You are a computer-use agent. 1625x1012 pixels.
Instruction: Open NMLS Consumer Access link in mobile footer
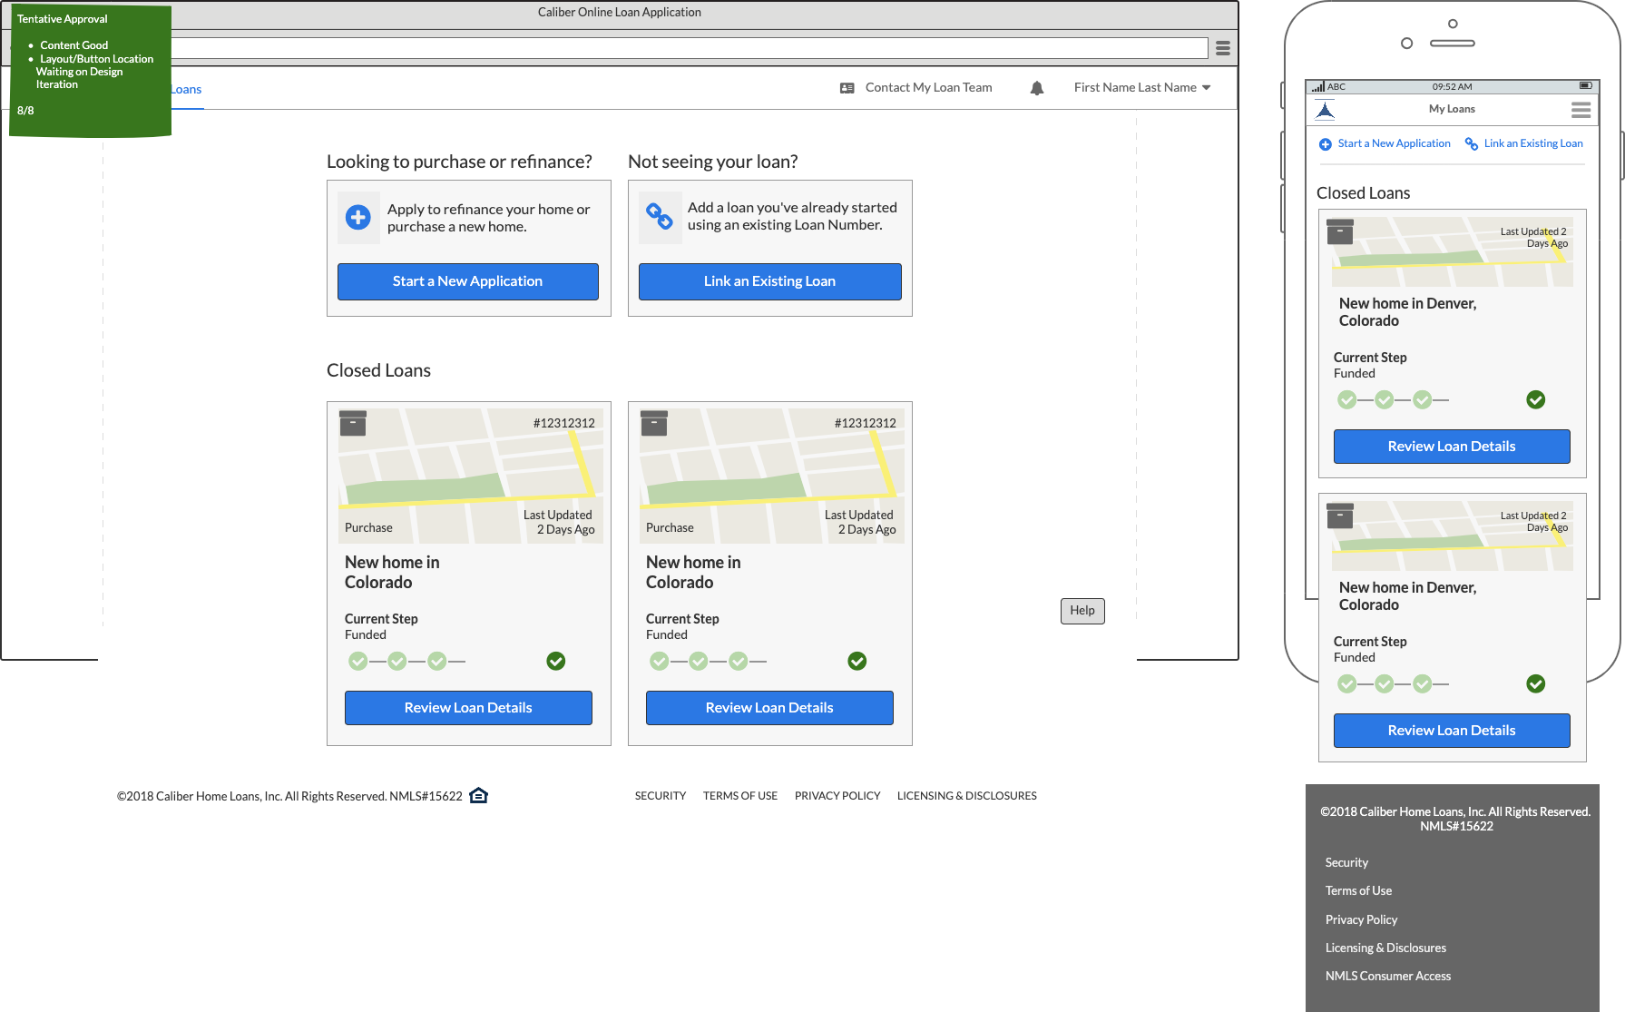coord(1387,977)
